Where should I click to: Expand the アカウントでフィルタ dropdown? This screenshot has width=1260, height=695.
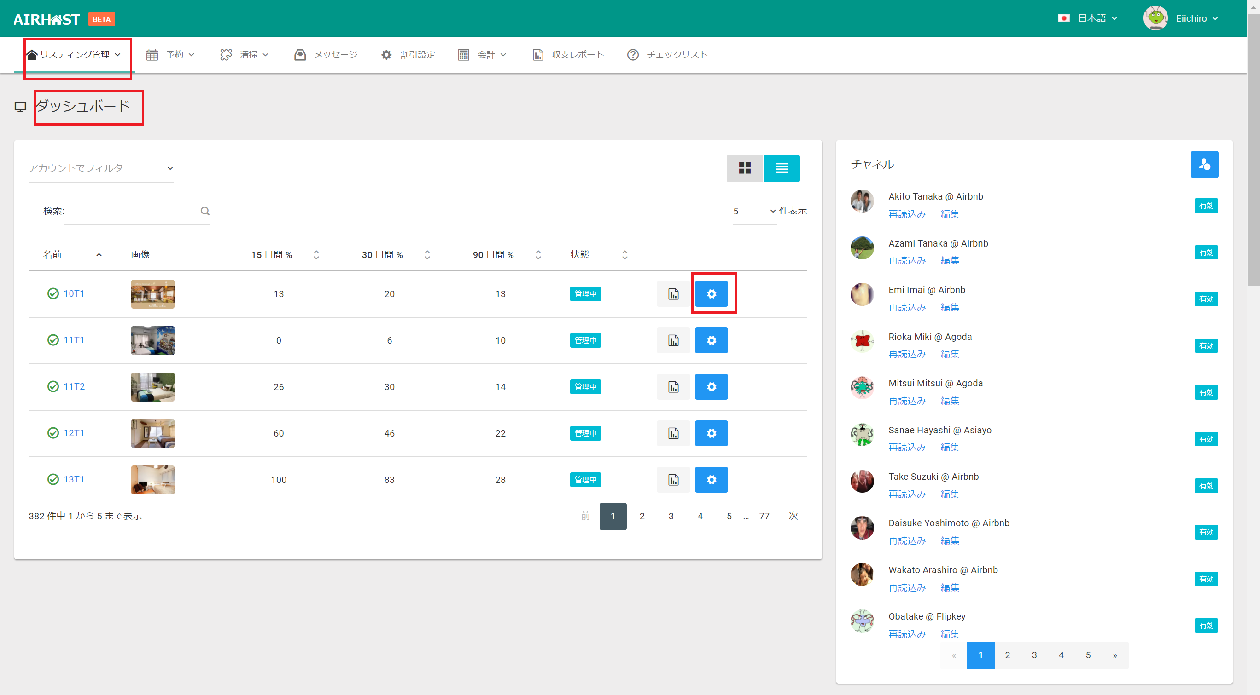click(x=101, y=168)
